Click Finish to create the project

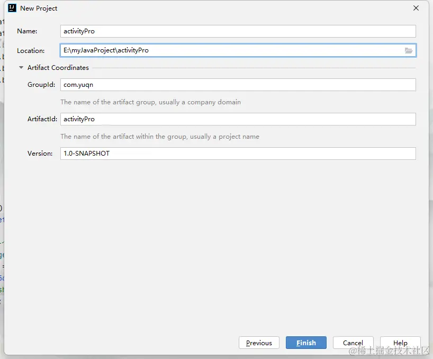[x=306, y=343]
